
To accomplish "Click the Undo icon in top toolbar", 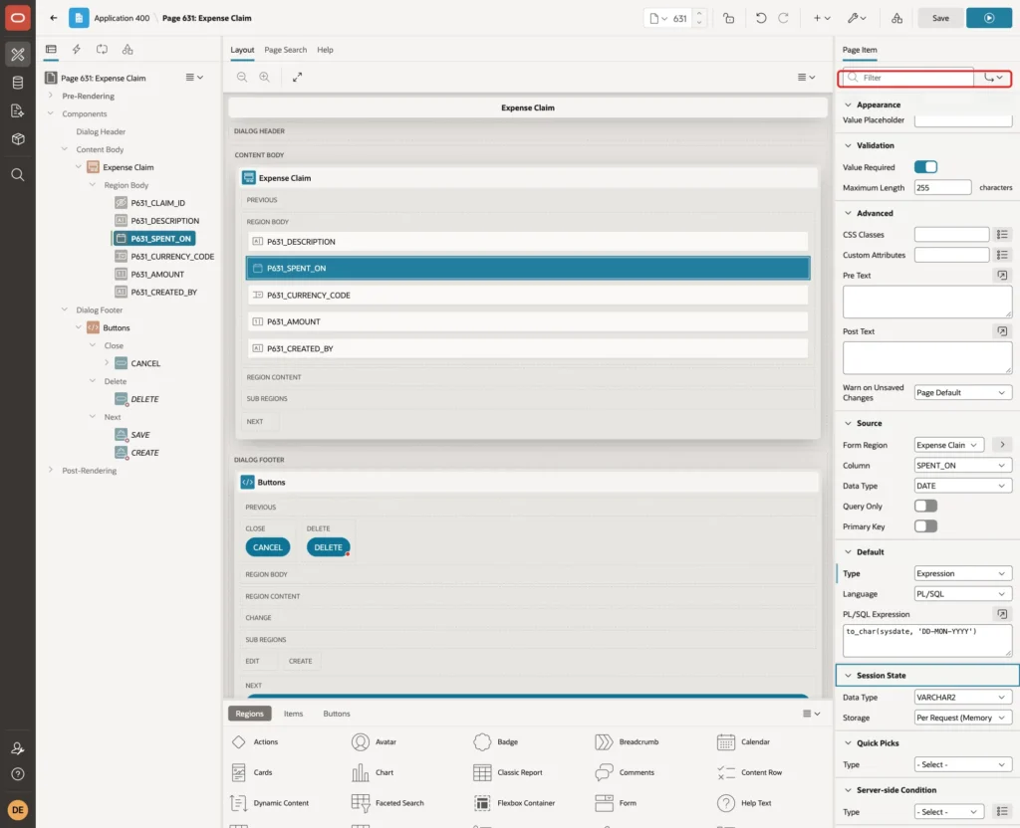I will tap(760, 18).
